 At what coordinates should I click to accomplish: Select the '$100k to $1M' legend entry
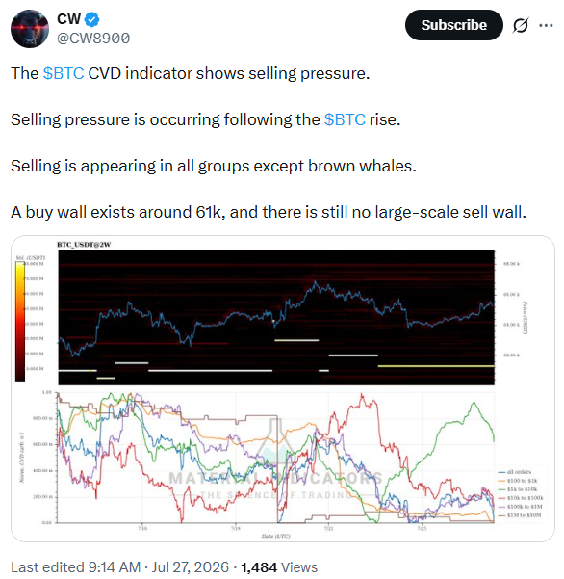(520, 507)
